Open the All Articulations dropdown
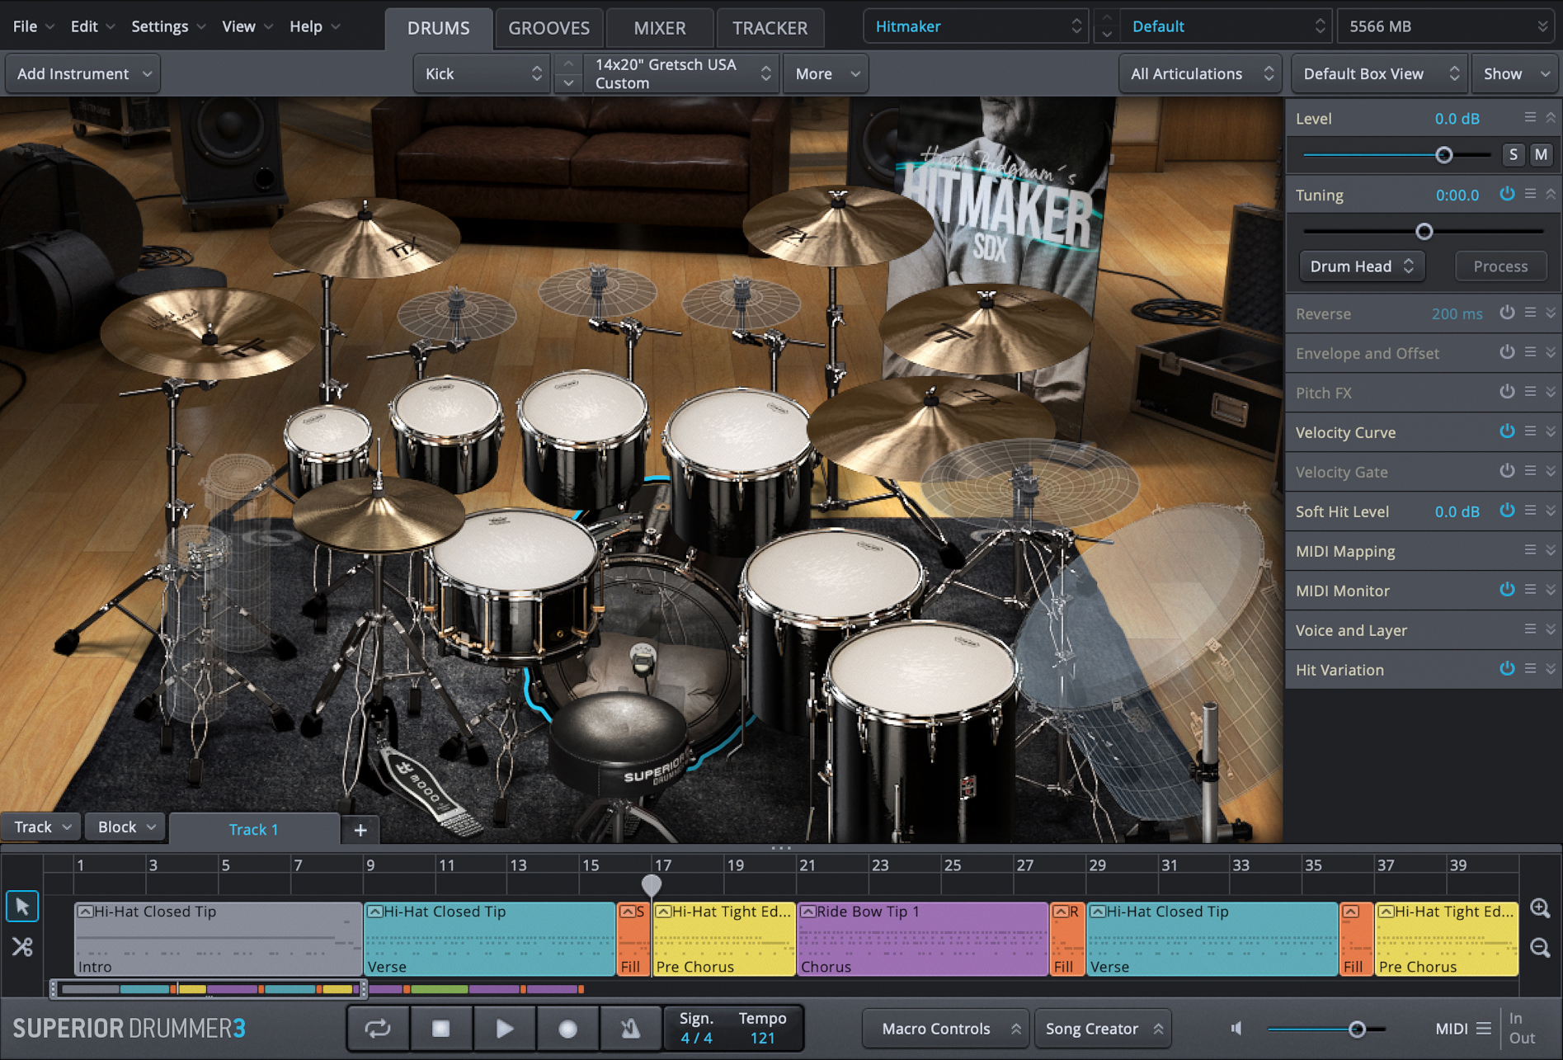The image size is (1563, 1060). (1200, 73)
